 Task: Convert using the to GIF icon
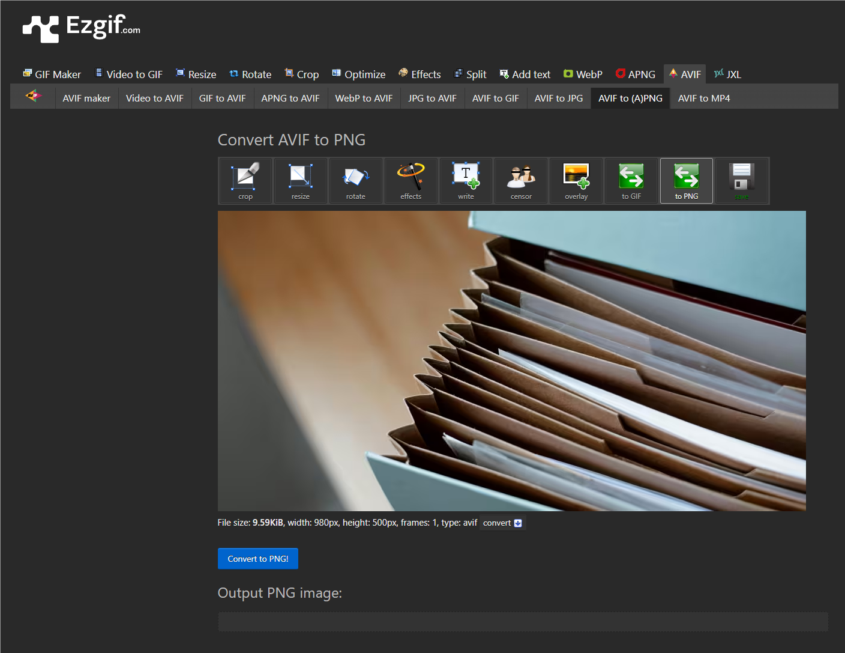pos(631,180)
